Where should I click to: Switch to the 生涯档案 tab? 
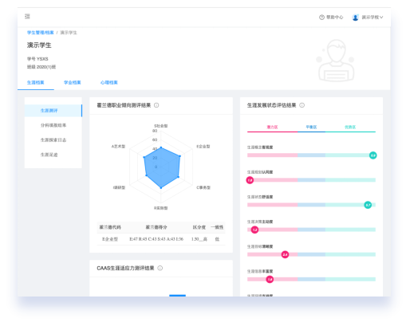tap(36, 83)
